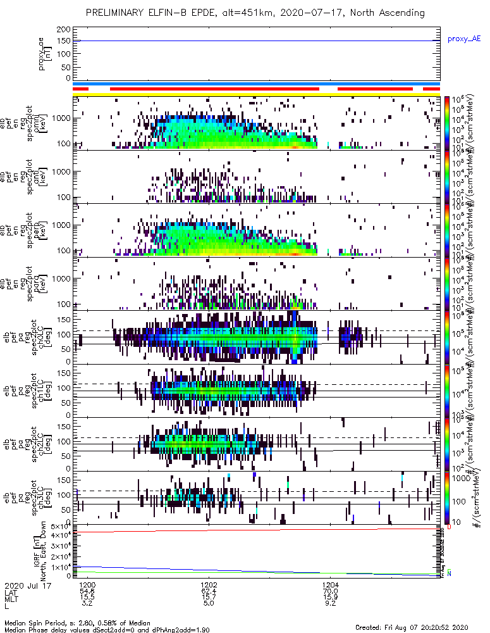The height and width of the screenshot is (633, 490).
Task: Click the omni energy spectrogram panel
Action: [256, 123]
